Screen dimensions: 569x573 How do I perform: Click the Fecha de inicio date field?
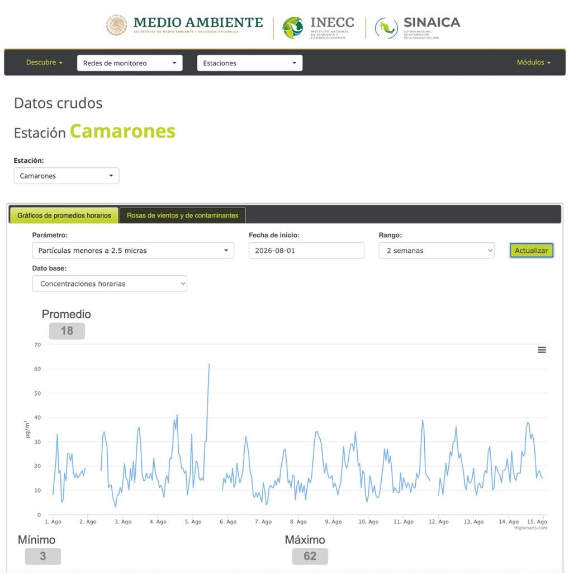[306, 251]
